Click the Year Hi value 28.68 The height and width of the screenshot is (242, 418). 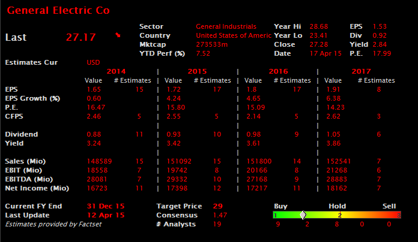tap(319, 26)
